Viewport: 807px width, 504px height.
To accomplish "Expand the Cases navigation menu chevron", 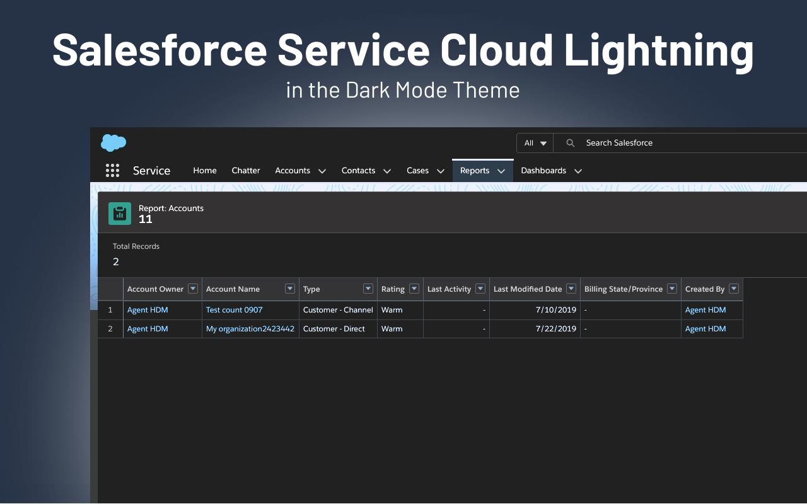I will coord(440,171).
